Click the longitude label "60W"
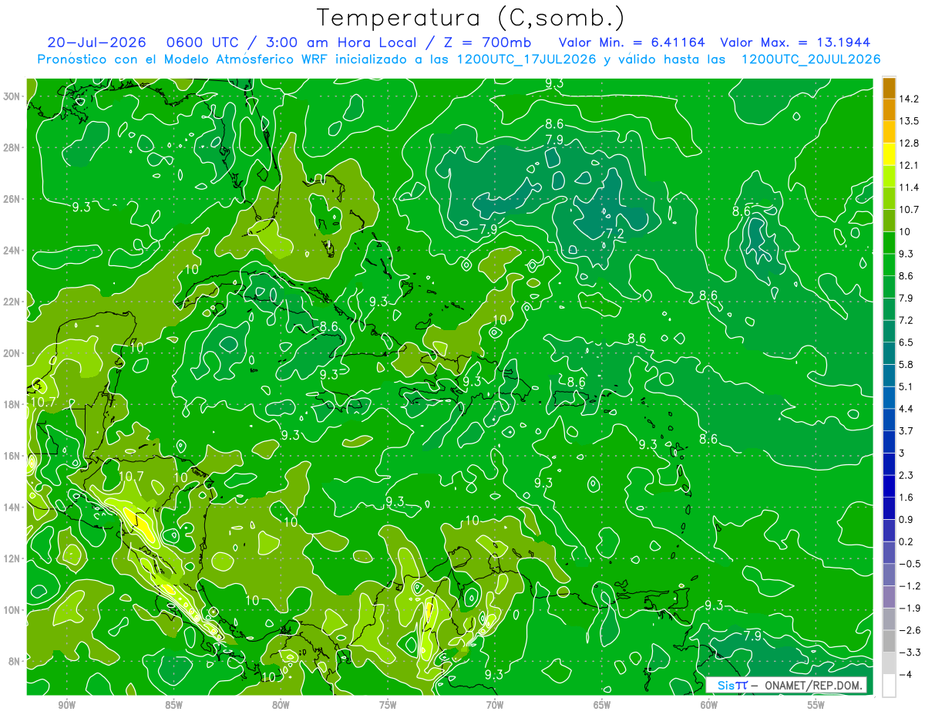The width and height of the screenshot is (925, 715). tap(709, 705)
